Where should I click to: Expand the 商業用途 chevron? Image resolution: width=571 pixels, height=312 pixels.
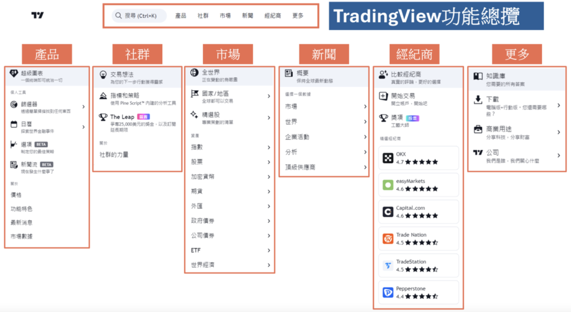point(559,132)
